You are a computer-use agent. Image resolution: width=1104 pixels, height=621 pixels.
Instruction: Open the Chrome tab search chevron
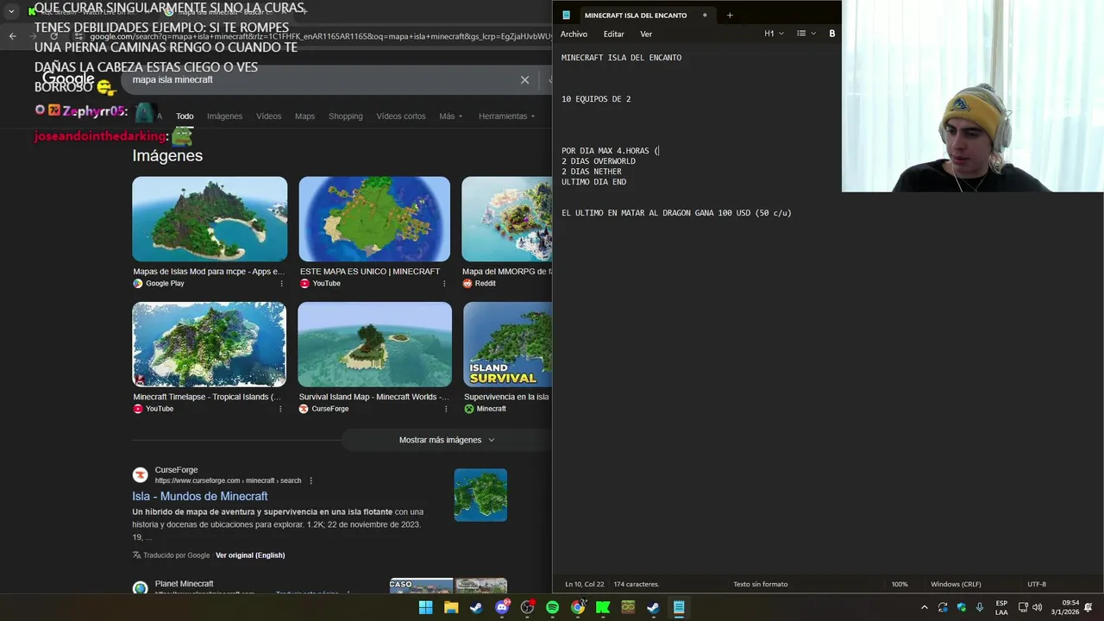pyautogui.click(x=11, y=11)
